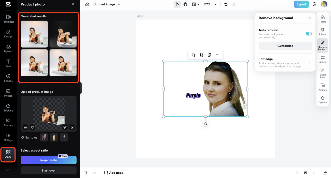Image resolution: width=331 pixels, height=178 pixels.
Task: Click the shield icon next to Export
Action: coord(314,4)
